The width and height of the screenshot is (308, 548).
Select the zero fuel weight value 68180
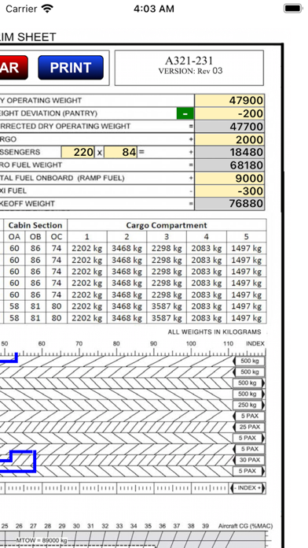tap(229, 165)
